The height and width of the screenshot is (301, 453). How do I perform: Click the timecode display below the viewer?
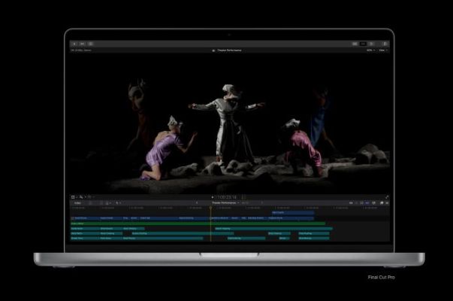tap(226, 197)
